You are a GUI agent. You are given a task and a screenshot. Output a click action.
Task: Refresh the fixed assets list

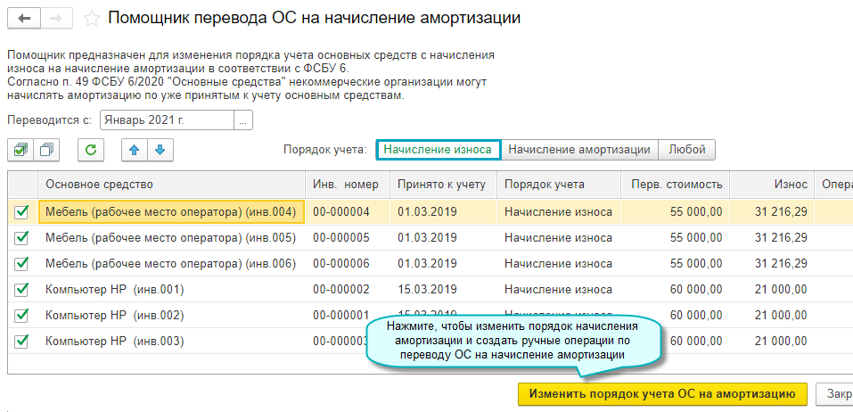[x=90, y=150]
